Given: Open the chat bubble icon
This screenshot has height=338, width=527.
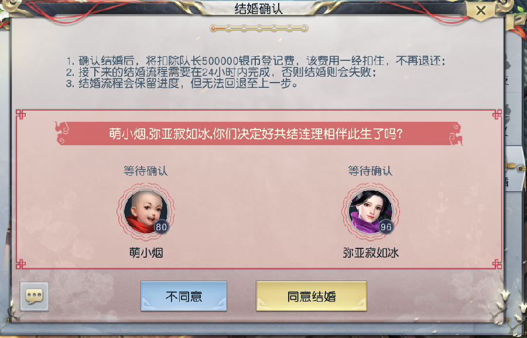Looking at the screenshot, I should 35,296.
